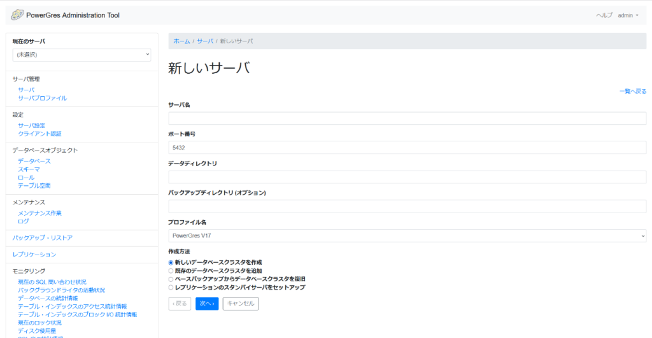Click the 次へ next button
This screenshot has height=338, width=652.
207,304
